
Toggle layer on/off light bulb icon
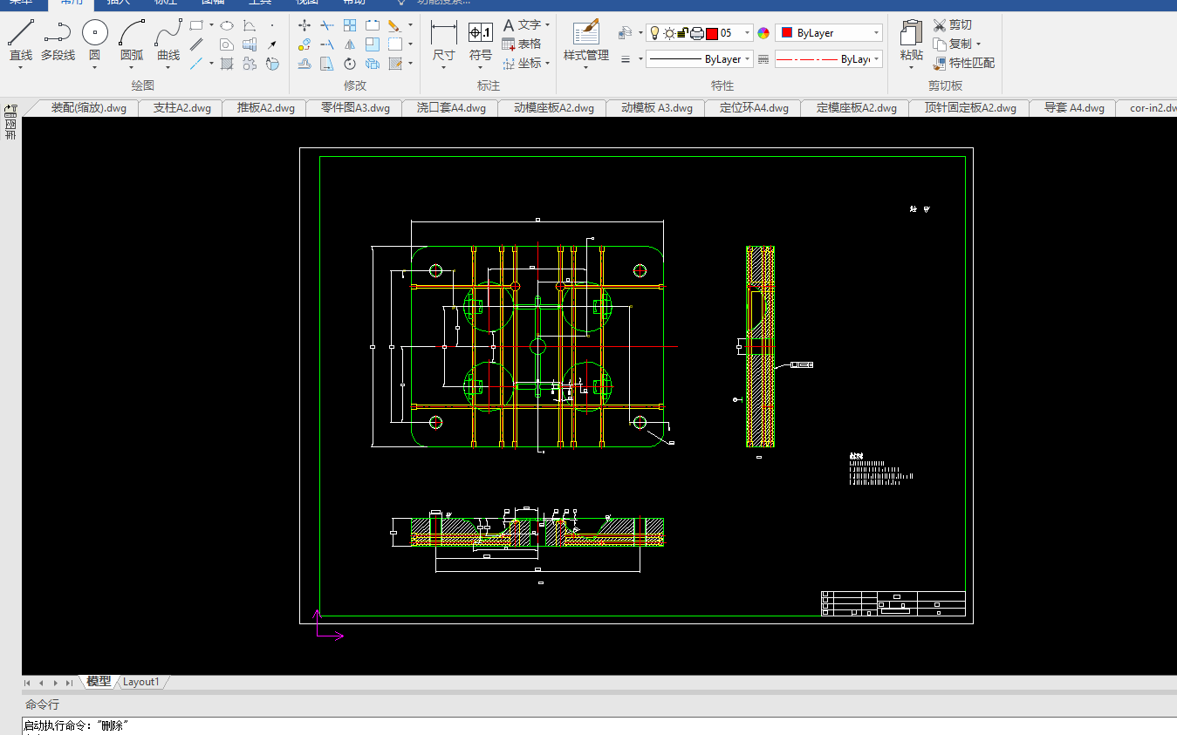coord(654,33)
